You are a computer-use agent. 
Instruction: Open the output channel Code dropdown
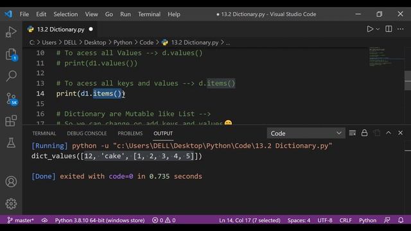pyautogui.click(x=306, y=133)
